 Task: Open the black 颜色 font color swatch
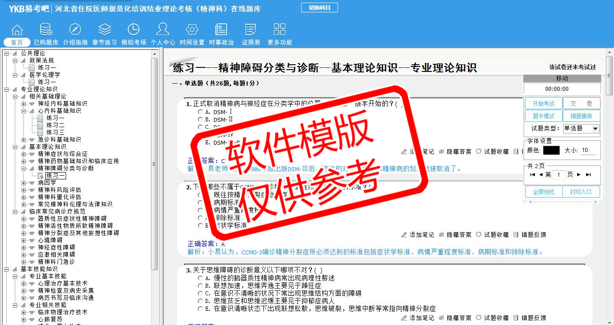coord(551,151)
